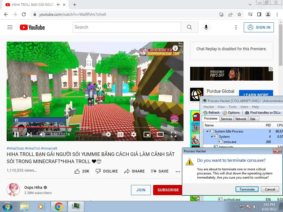
Task: Mute the video player volume
Action: click(x=42, y=134)
